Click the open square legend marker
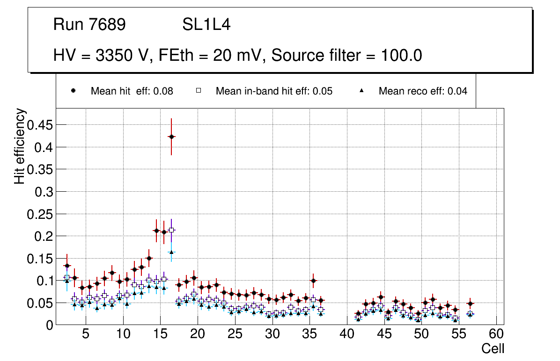This screenshot has width=560, height=361. 198,91
